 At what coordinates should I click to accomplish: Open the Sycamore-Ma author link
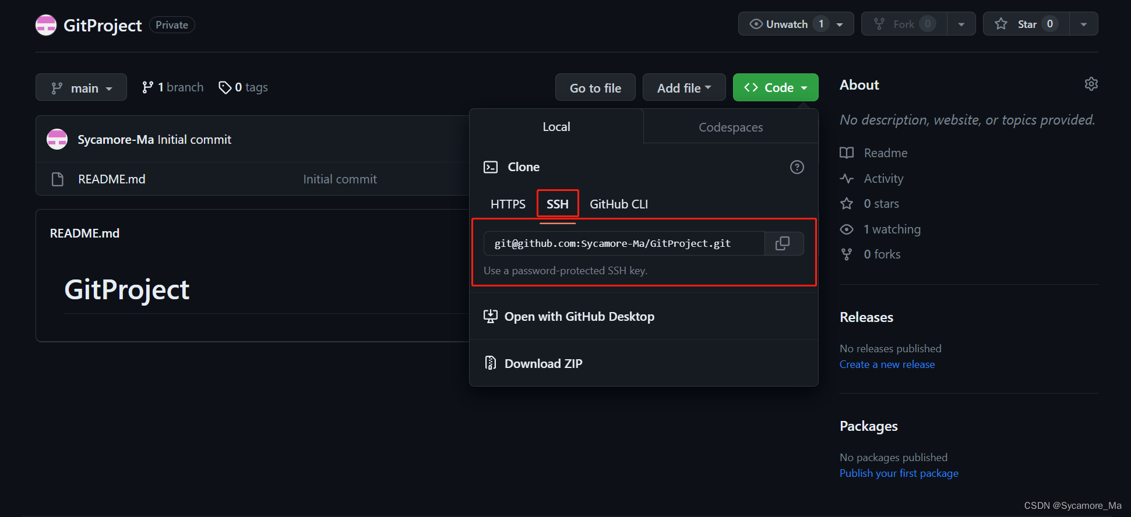[115, 139]
